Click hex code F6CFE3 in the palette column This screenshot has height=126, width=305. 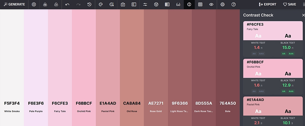60,103
